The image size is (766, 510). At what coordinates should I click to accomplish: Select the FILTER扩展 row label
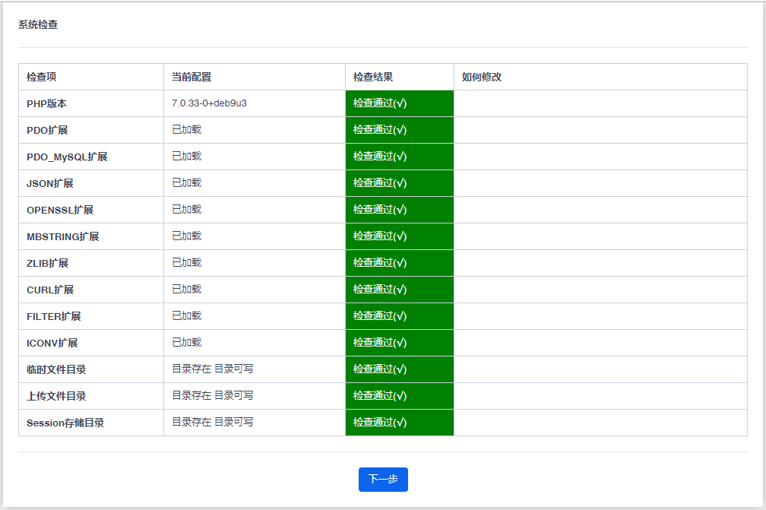tap(53, 316)
